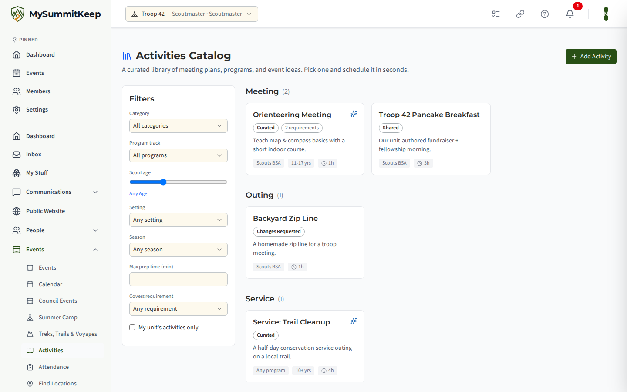Expand the People menu section
This screenshot has width=627, height=392.
click(x=56, y=230)
